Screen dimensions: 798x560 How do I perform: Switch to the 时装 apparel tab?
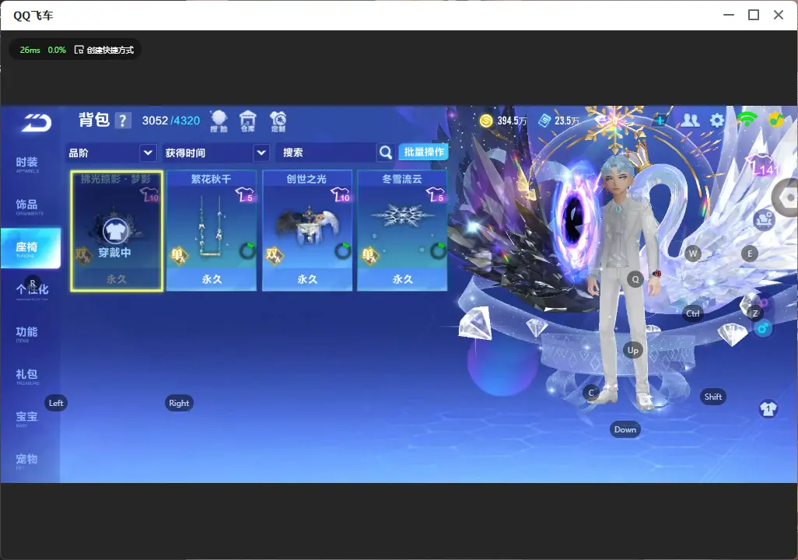[27, 164]
